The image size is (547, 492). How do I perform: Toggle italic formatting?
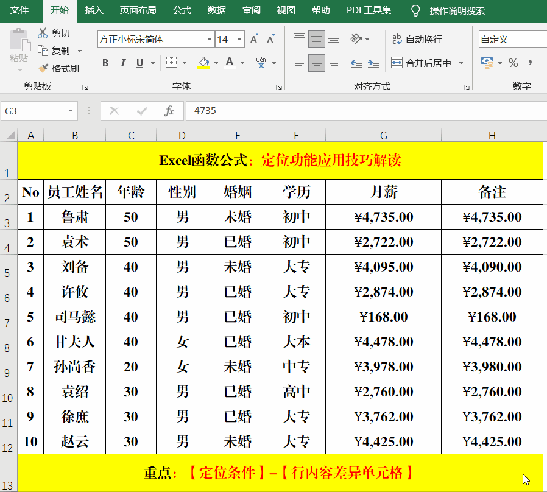123,63
